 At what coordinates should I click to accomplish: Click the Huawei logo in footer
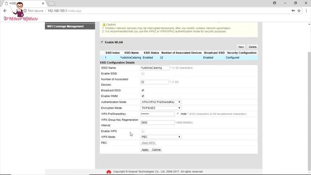109,172
